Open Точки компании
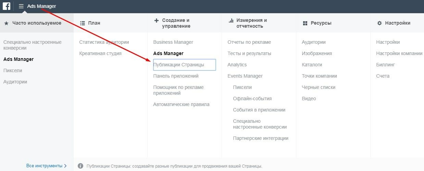The width and height of the screenshot is (424, 171). tap(320, 76)
